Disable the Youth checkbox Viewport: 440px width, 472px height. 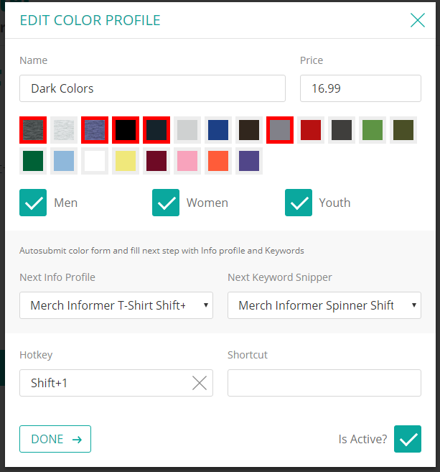click(299, 203)
